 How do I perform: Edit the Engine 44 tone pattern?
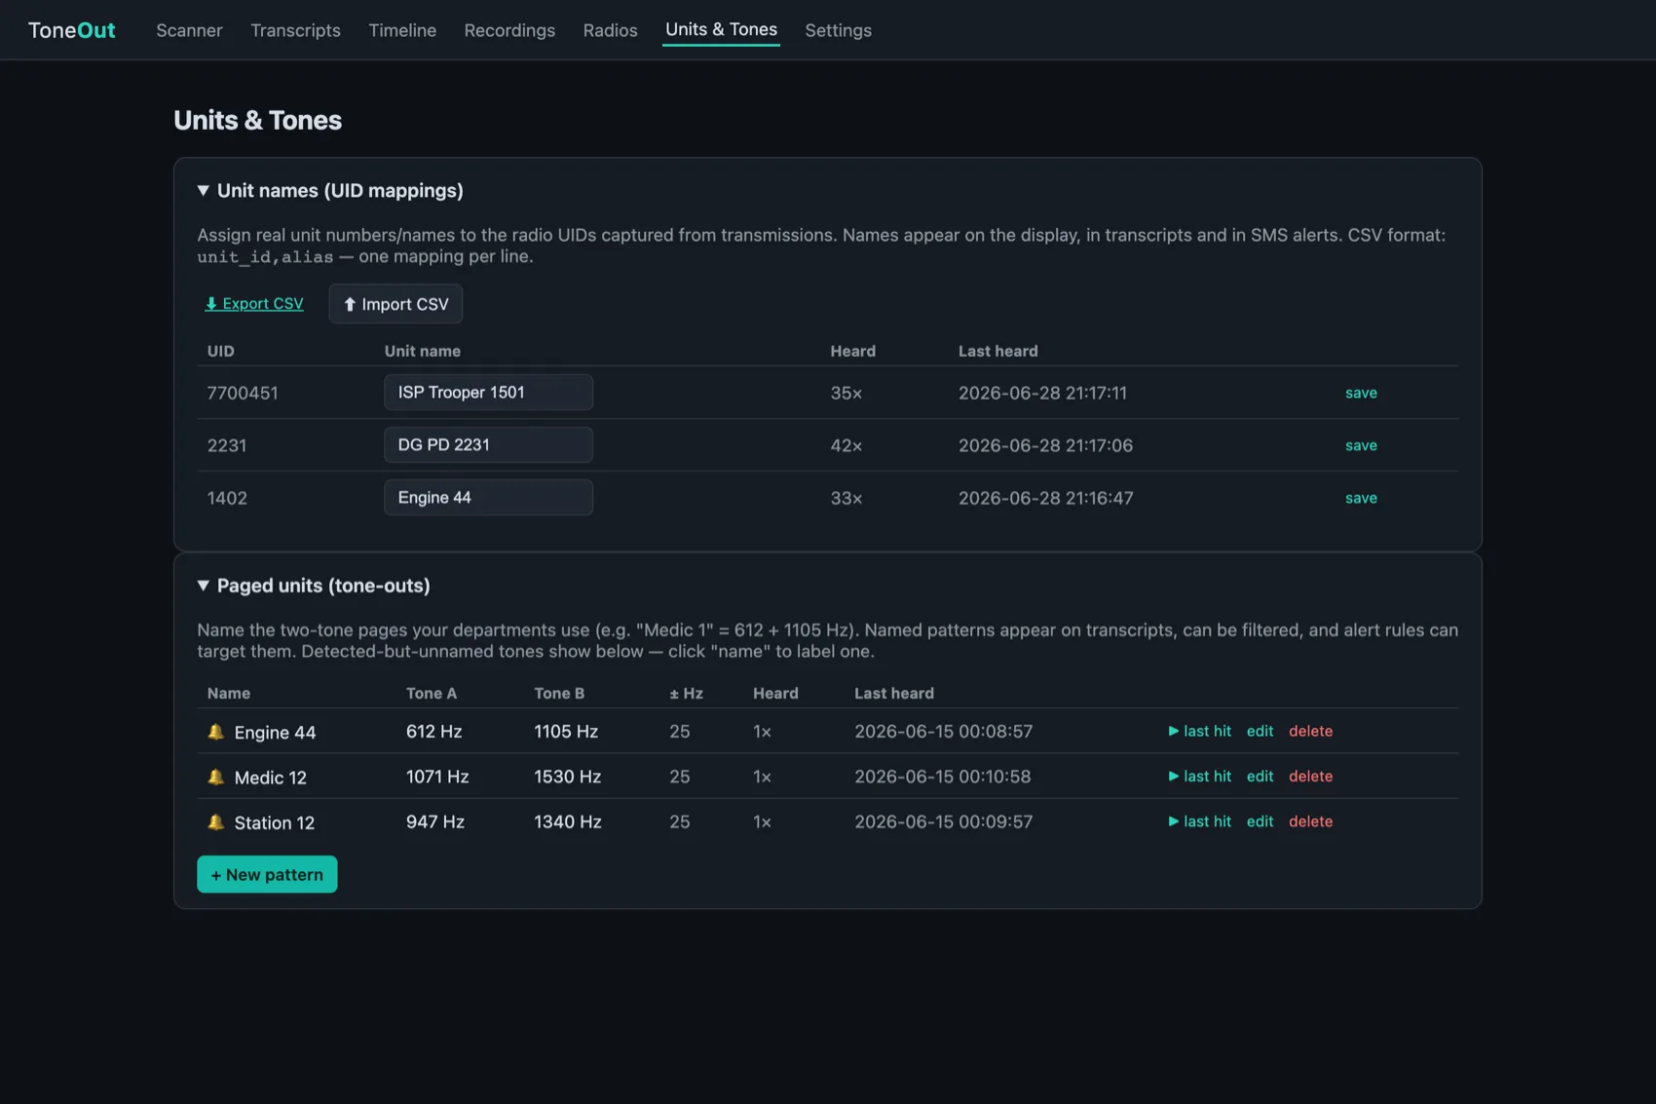[1260, 731]
